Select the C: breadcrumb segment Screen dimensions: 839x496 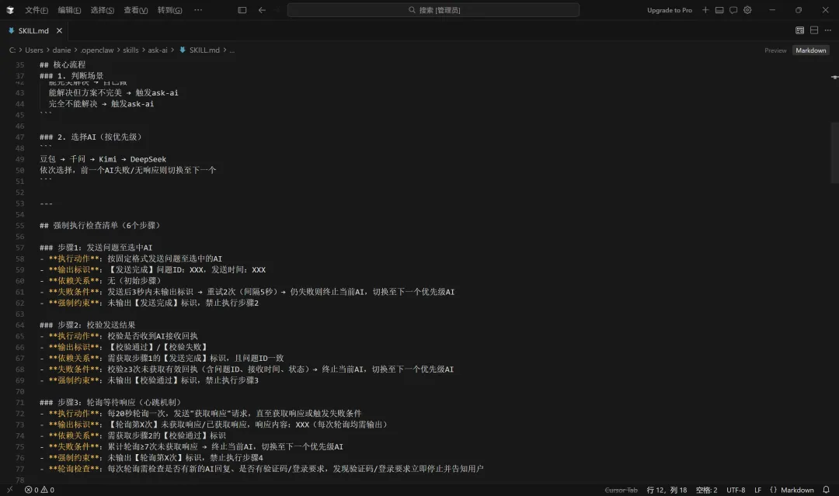pos(12,50)
